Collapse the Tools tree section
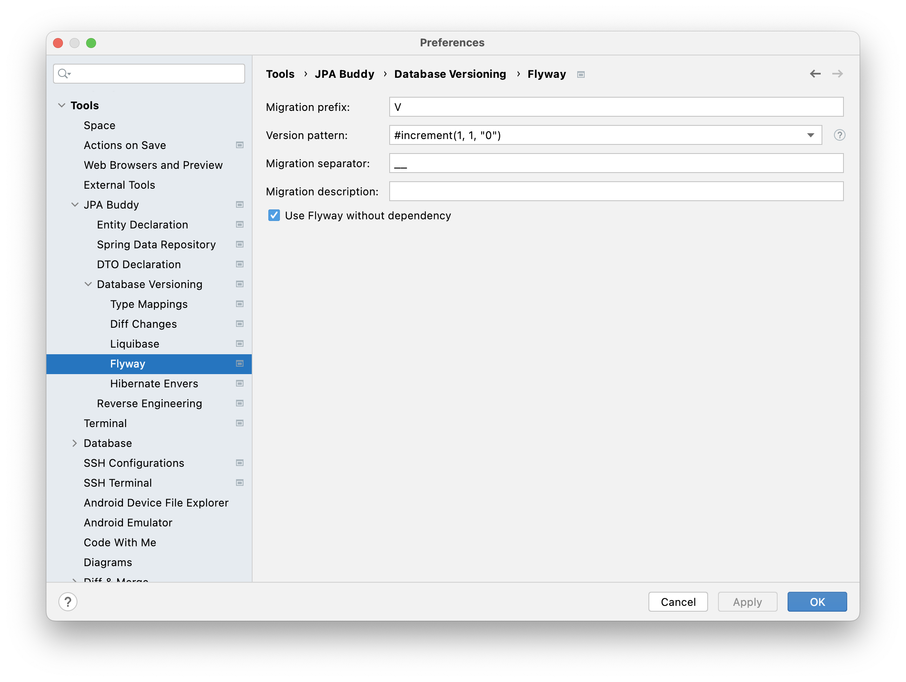Screen dimensions: 906x682 (x=62, y=105)
